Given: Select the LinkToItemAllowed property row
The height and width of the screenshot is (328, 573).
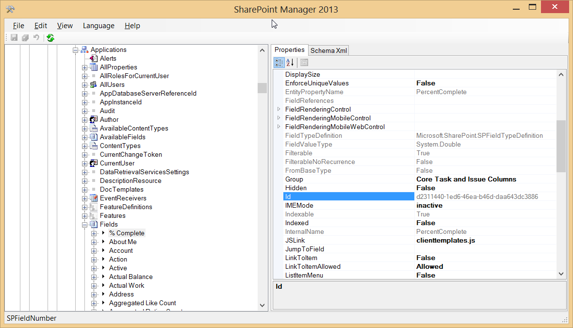Looking at the screenshot, I should pos(420,267).
